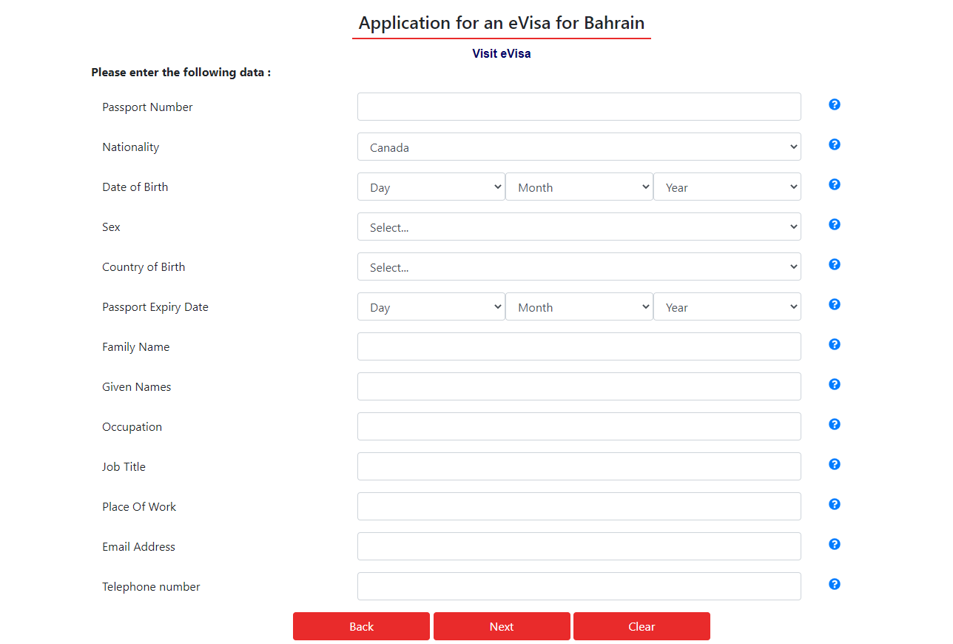Screen dimensions: 953x644
Task: Click the help icon beside Email Address
Action: [835, 544]
